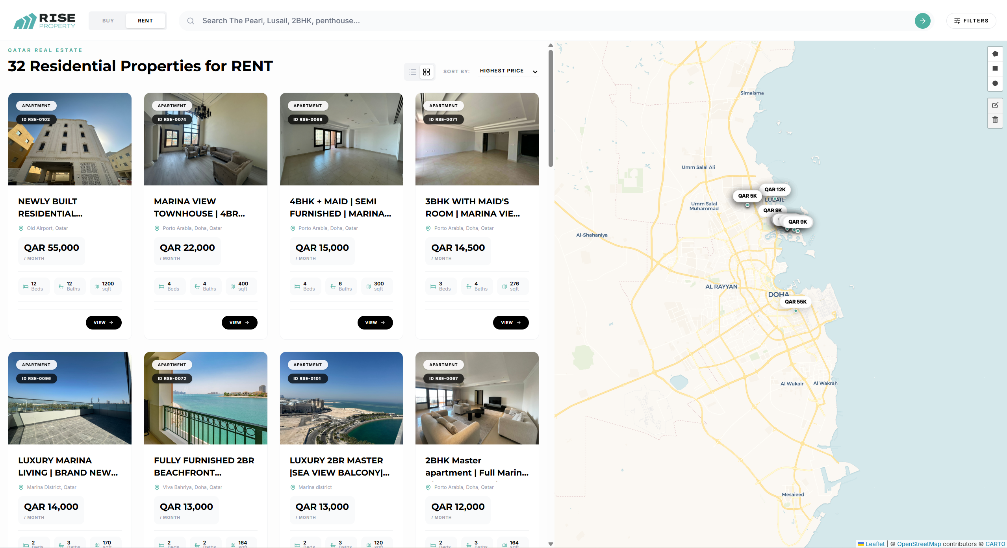Open the Highest Price sort dropdown
Image resolution: width=1007 pixels, height=548 pixels.
(x=508, y=71)
